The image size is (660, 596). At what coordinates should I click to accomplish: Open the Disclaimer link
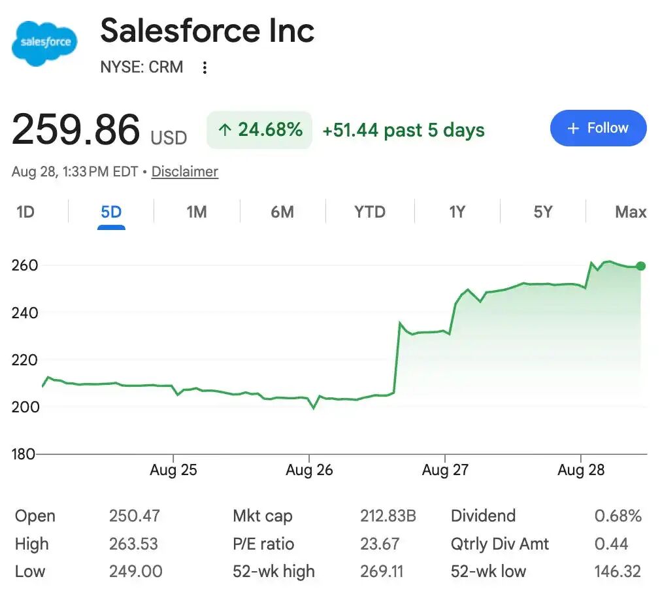pyautogui.click(x=185, y=171)
